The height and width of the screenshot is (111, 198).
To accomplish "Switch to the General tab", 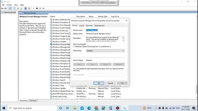I will [75, 25].
